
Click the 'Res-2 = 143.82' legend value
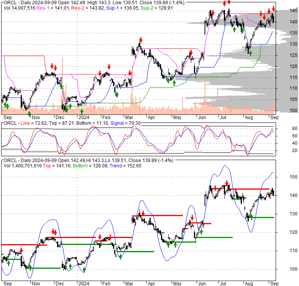click(88, 8)
